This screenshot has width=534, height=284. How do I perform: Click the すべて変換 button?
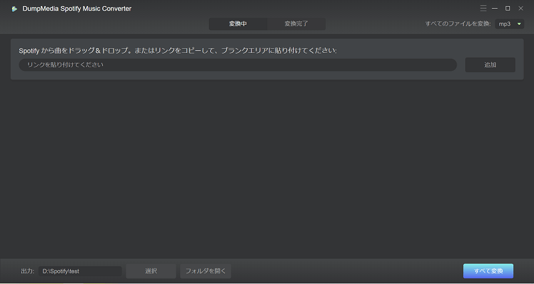[488, 271]
